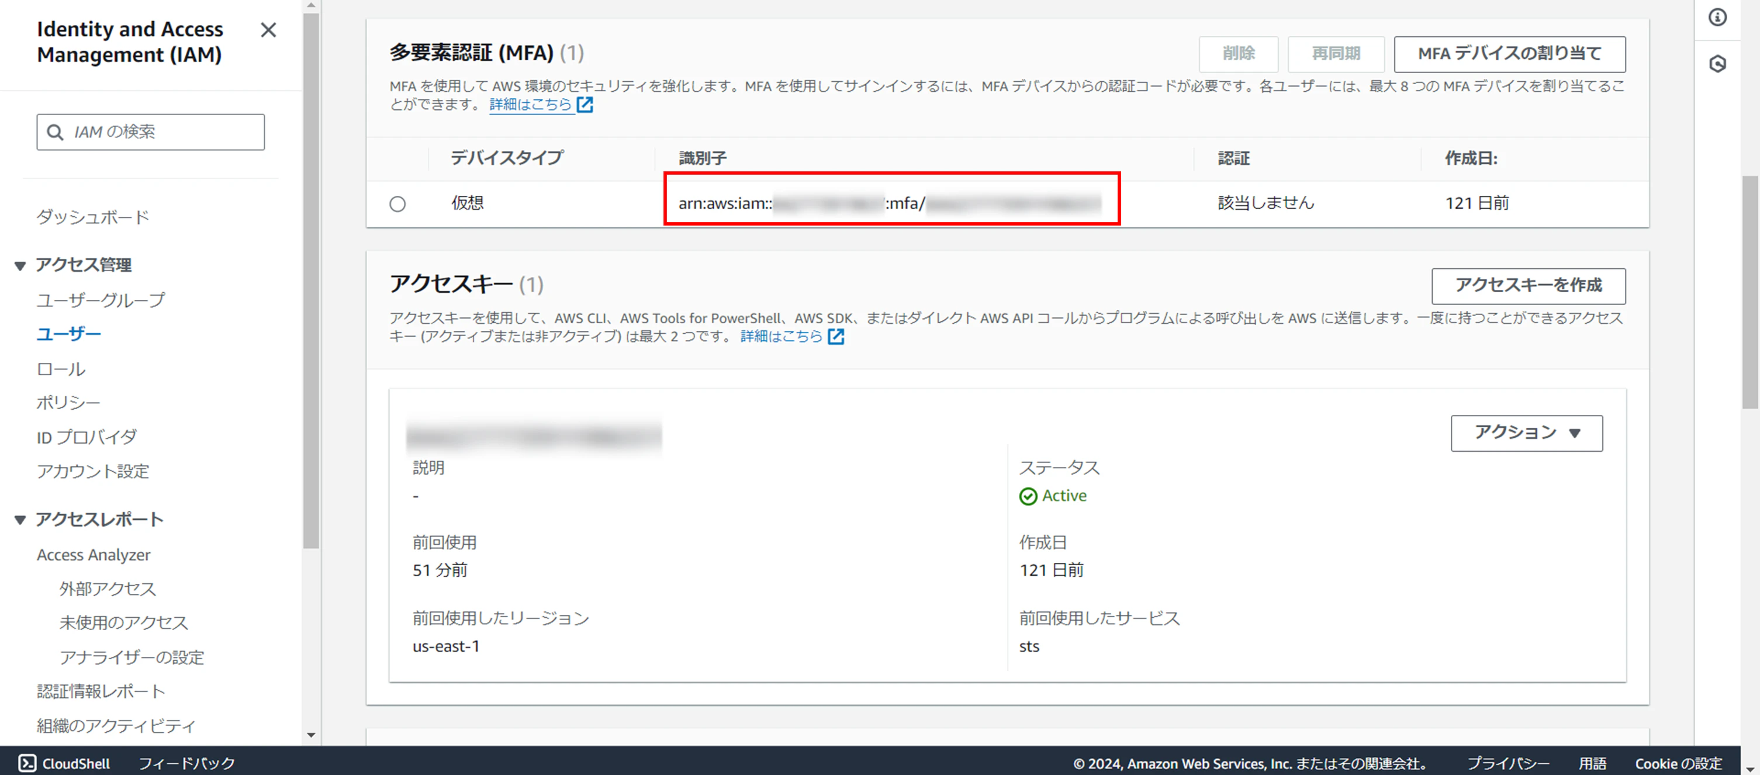
Task: Open ユーザーグループ page
Action: (101, 300)
